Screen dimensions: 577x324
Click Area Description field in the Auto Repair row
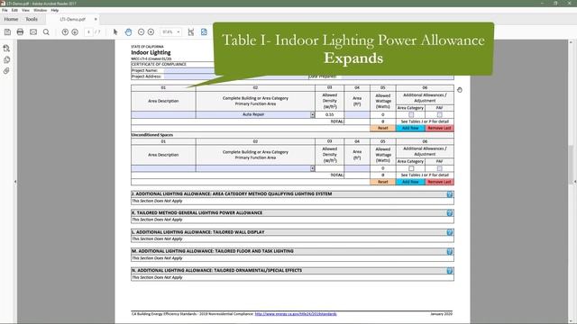[163, 114]
